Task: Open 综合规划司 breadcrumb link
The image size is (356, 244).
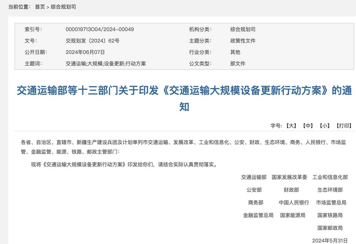Action: point(63,7)
